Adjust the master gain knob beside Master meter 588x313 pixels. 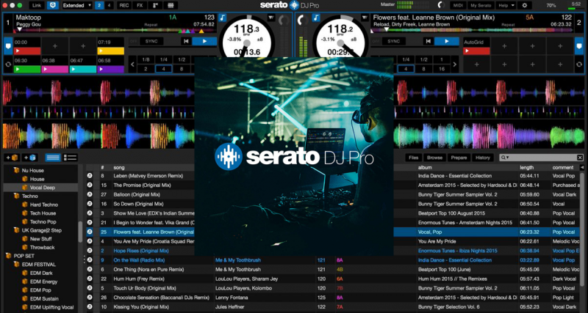(x=442, y=5)
